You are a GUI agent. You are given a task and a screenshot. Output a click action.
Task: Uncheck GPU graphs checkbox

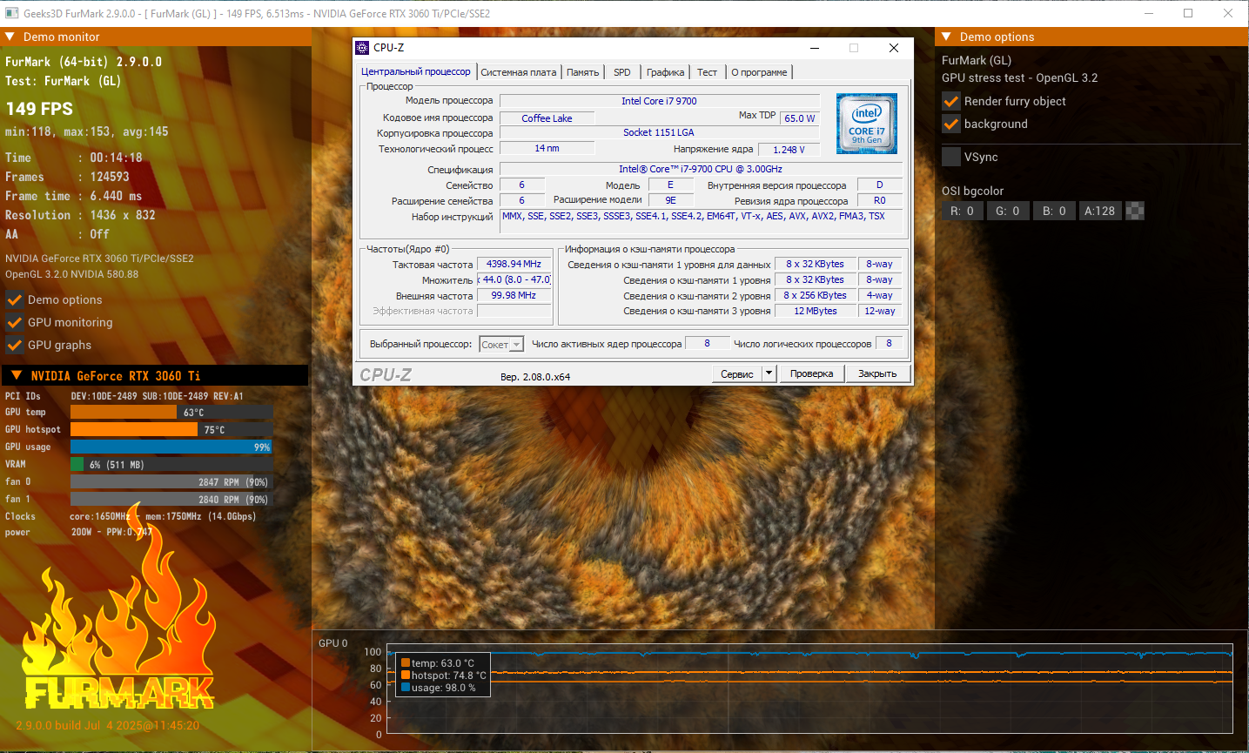pyautogui.click(x=15, y=345)
